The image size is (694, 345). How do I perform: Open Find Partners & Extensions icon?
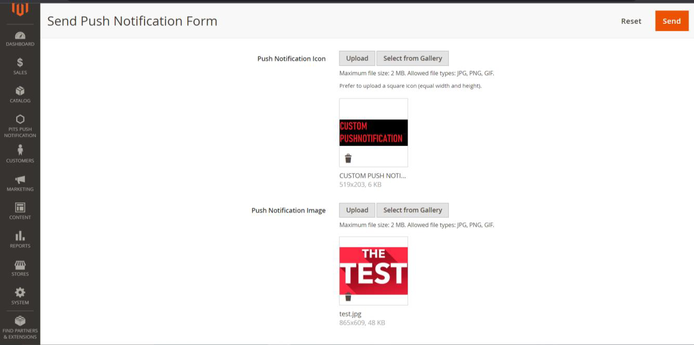click(20, 321)
